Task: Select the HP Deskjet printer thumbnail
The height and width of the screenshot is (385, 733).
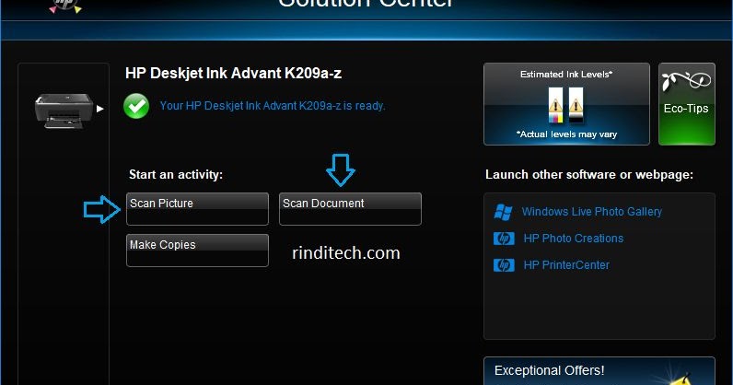Action: [x=64, y=111]
